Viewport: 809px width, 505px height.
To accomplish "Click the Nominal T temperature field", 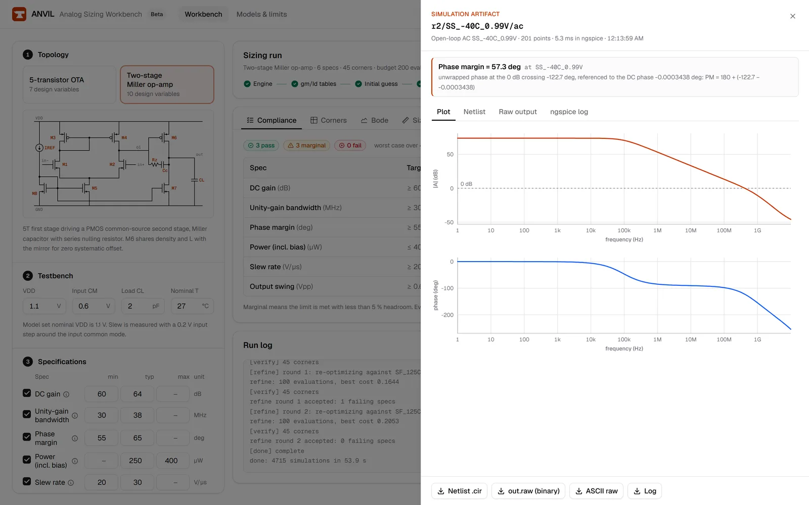I will click(192, 306).
